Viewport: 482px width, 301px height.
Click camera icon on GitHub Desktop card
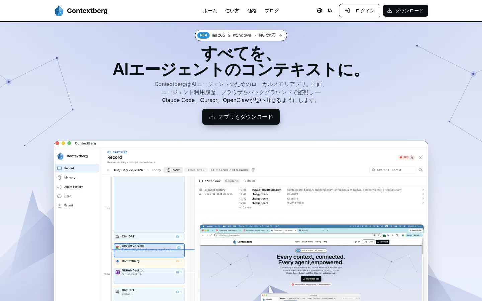click(177, 272)
